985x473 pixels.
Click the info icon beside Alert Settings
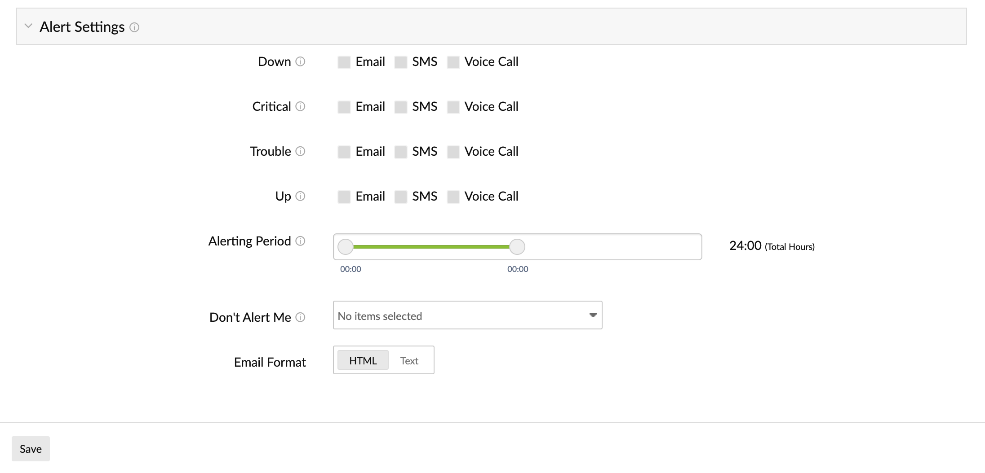click(134, 27)
